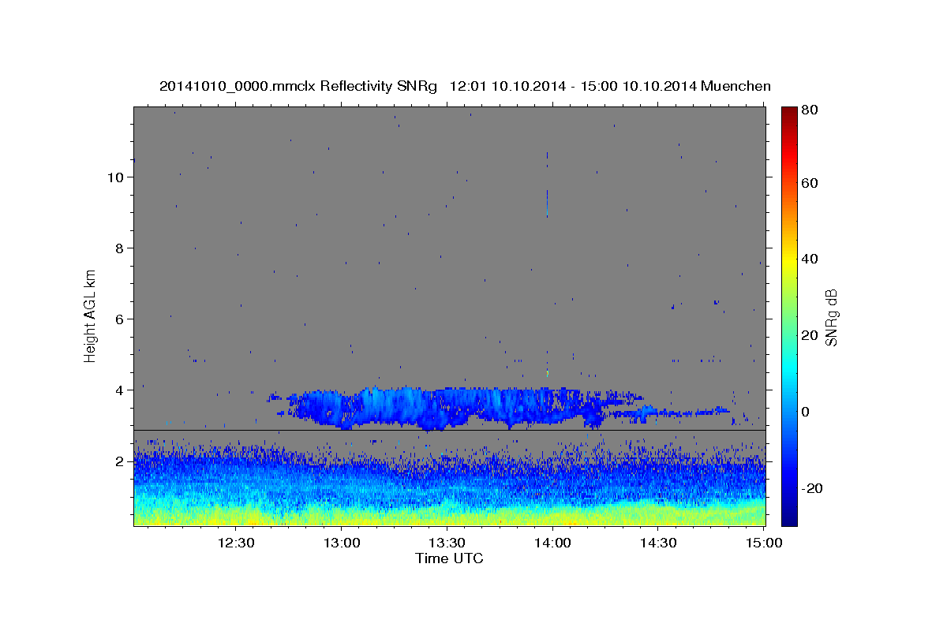Click the 'Time UTC' axis label

(449, 558)
